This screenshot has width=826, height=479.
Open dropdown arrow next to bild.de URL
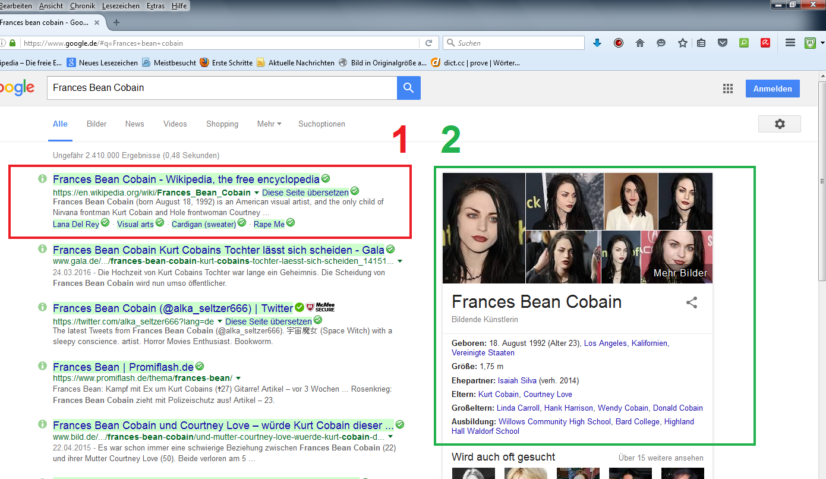point(390,437)
